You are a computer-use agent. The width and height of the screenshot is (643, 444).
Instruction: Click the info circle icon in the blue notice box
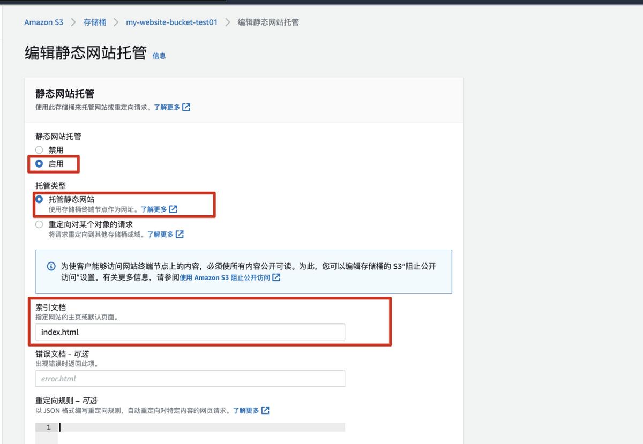click(x=51, y=266)
